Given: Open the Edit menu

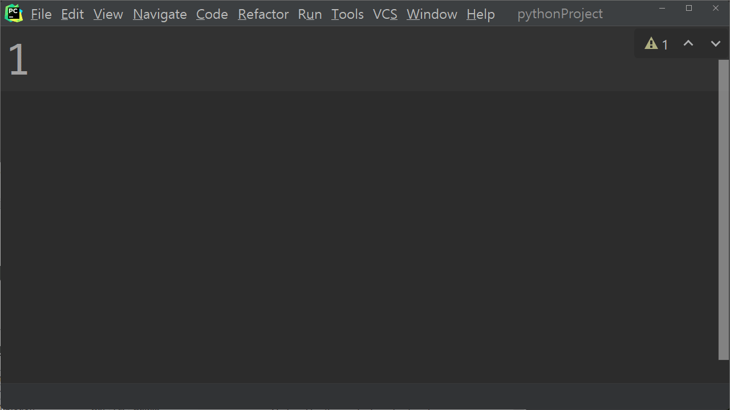Looking at the screenshot, I should point(72,14).
